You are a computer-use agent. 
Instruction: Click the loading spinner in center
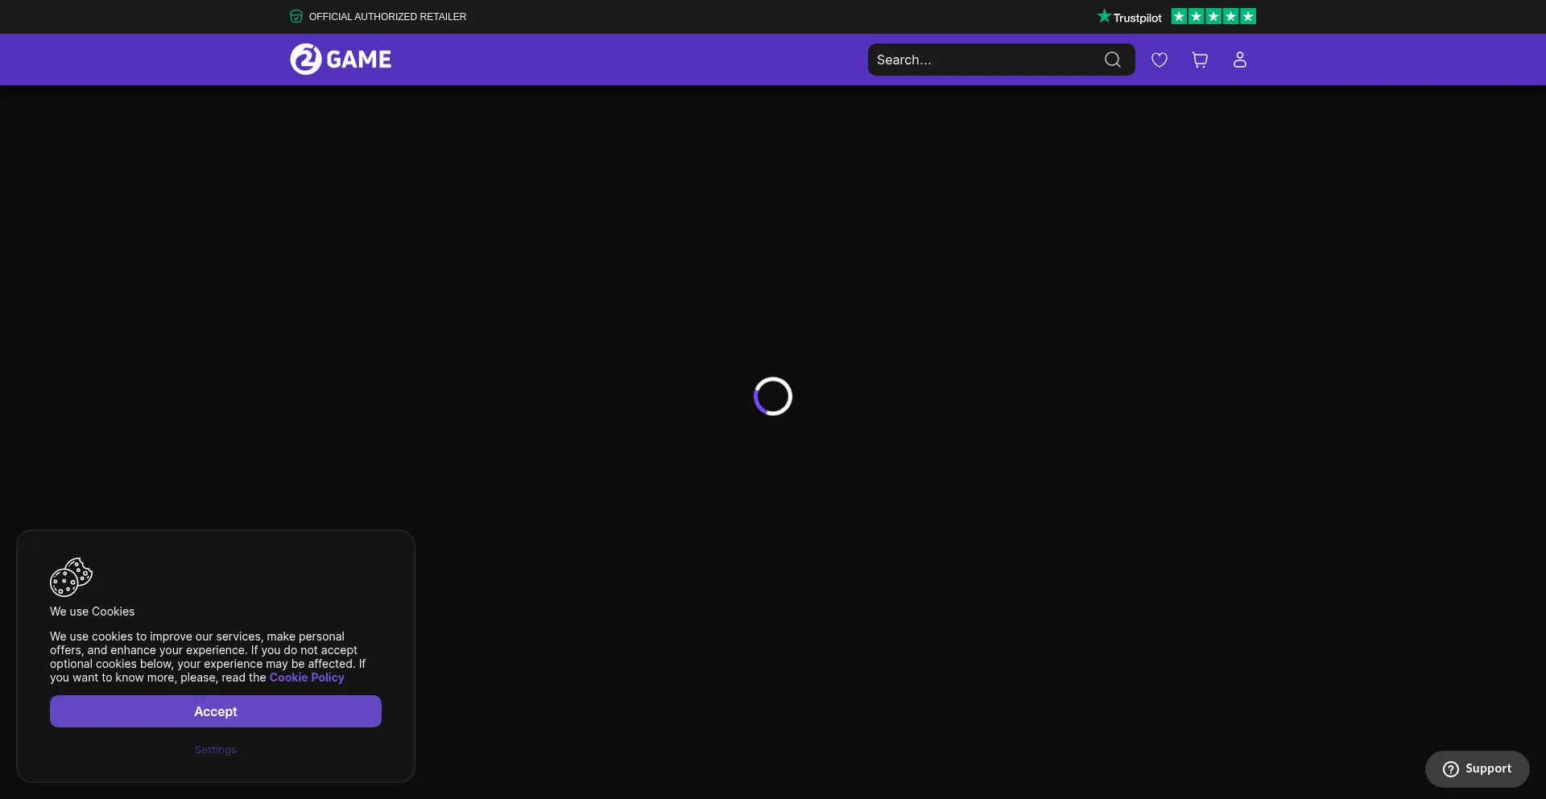tap(773, 396)
